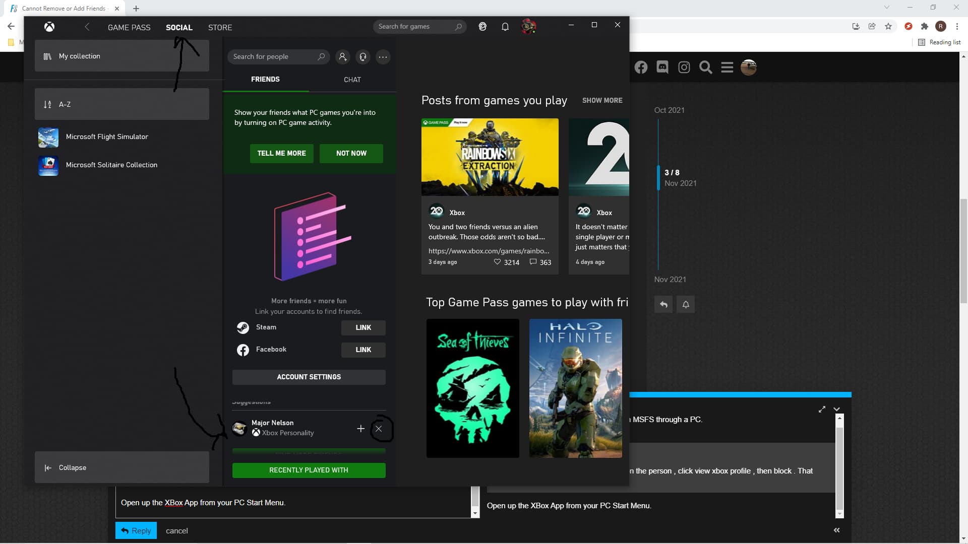968x544 pixels.
Task: Go back with the Xbox app back arrow
Action: (x=87, y=27)
